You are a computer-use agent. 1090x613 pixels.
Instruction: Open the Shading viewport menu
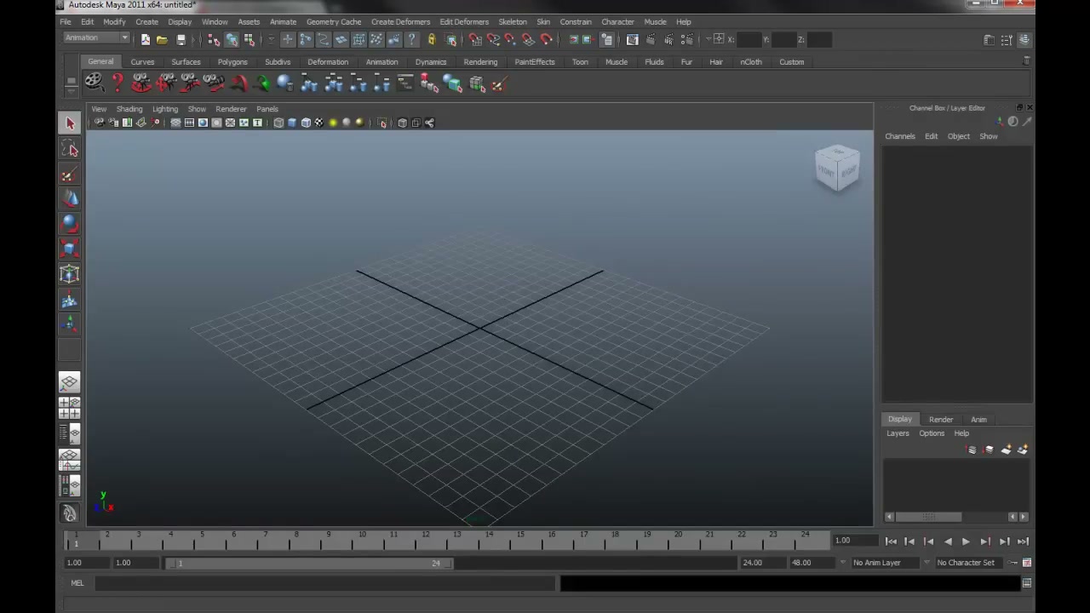[129, 109]
